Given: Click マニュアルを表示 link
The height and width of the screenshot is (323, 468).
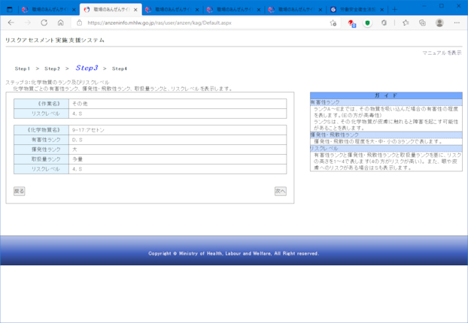Looking at the screenshot, I should (442, 53).
